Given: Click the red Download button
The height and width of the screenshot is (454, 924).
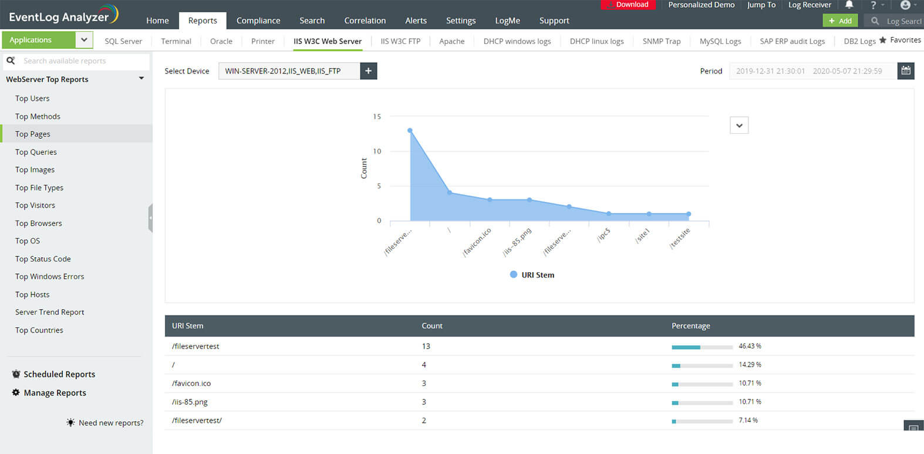Looking at the screenshot, I should tap(628, 5).
